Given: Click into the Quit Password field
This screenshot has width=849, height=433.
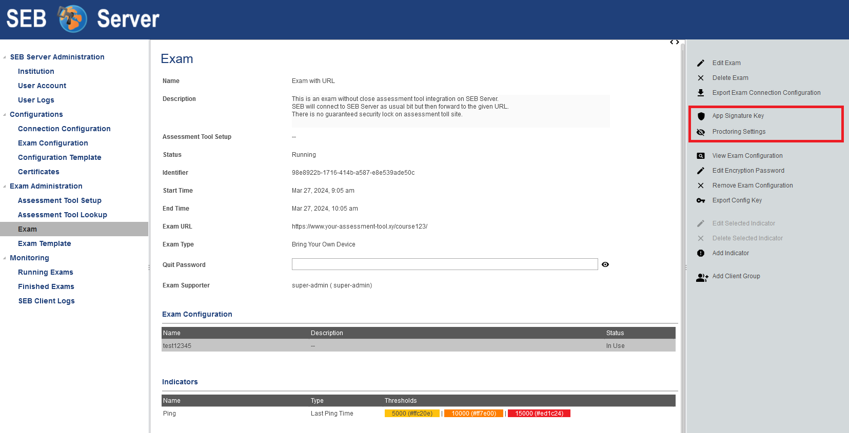Looking at the screenshot, I should (x=444, y=264).
